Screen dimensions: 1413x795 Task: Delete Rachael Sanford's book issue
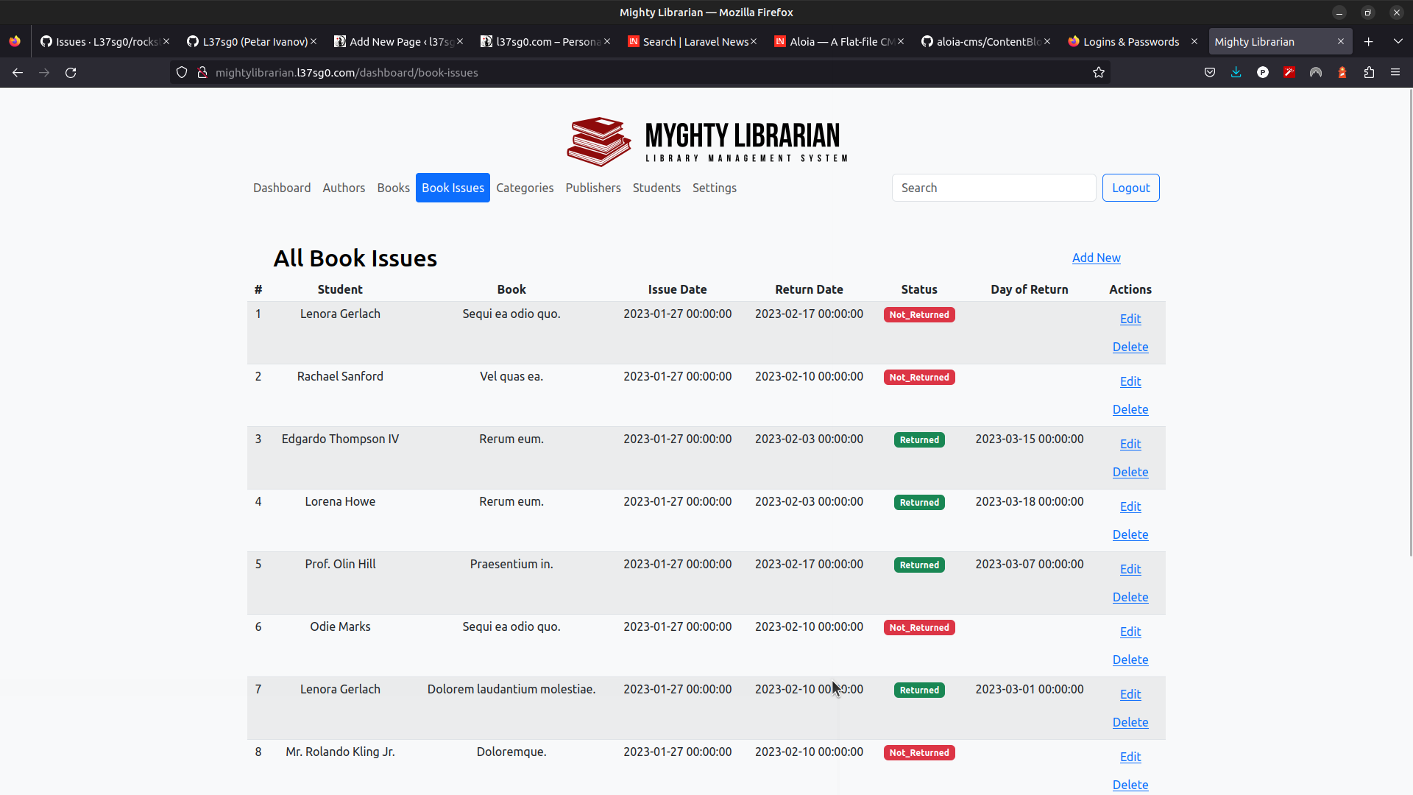click(1130, 409)
